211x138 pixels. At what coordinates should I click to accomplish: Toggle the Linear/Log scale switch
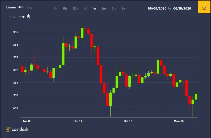coord(21,7)
